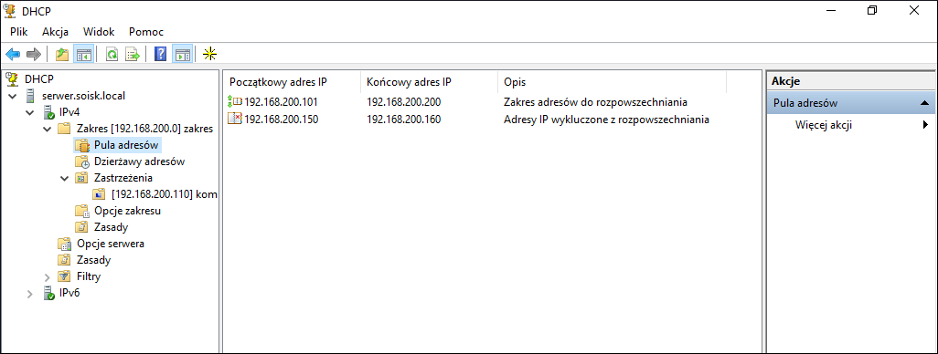Toggle the Show/Hide Console Tree icon

click(83, 55)
